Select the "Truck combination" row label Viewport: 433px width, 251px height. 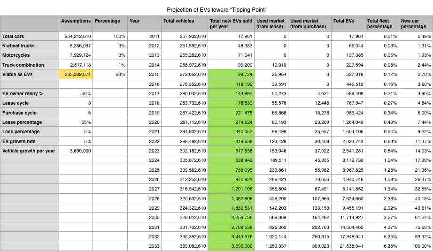pos(30,65)
